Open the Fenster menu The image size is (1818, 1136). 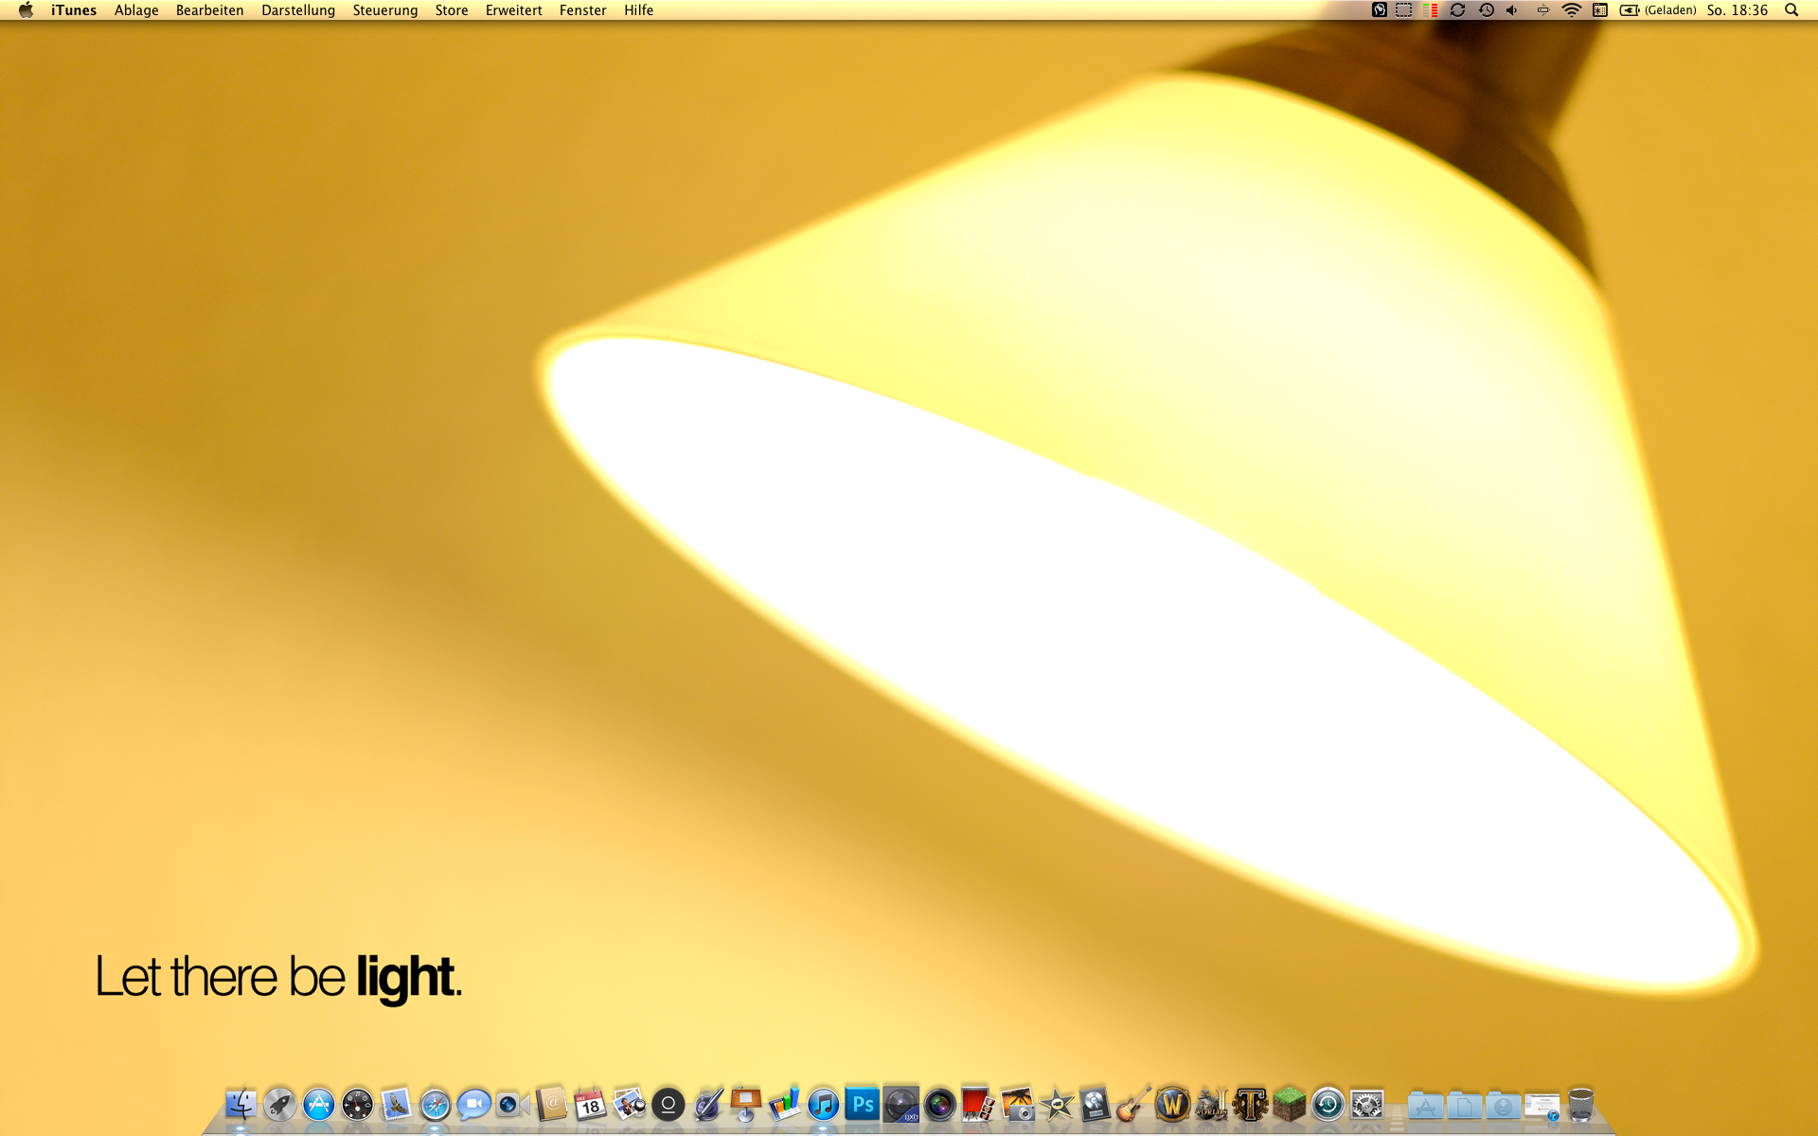582,10
